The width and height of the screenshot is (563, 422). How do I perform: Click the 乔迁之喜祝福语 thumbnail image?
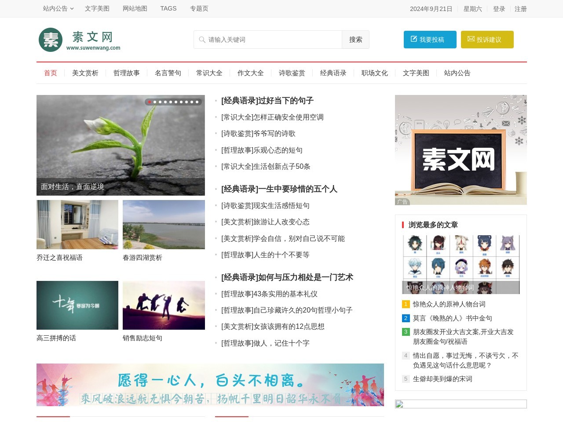pyautogui.click(x=77, y=225)
